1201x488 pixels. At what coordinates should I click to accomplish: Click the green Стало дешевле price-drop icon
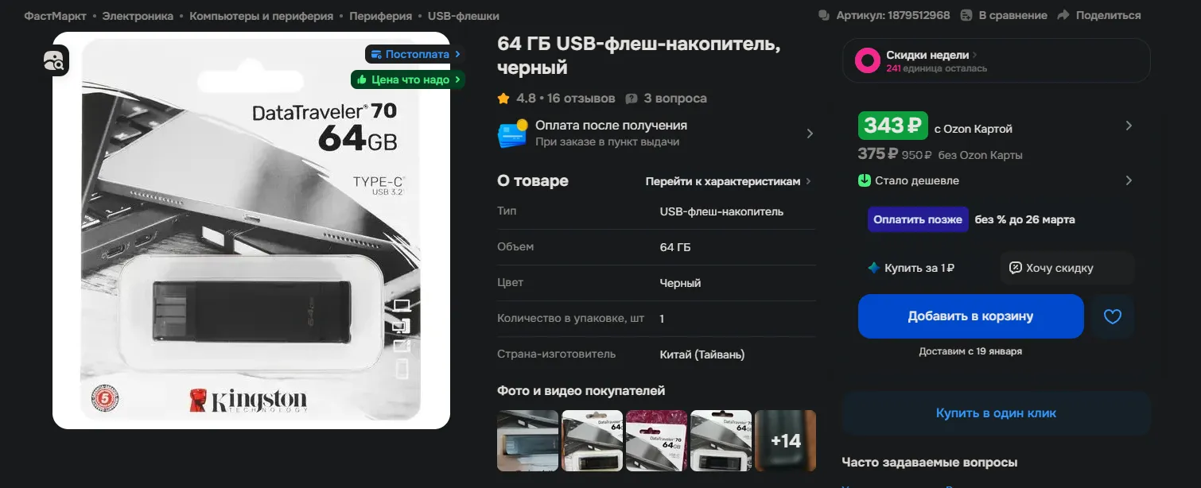click(x=865, y=180)
